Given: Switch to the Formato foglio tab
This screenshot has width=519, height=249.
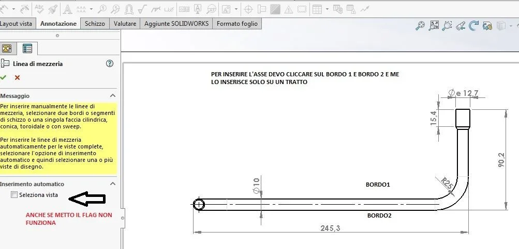Looking at the screenshot, I should [x=237, y=24].
